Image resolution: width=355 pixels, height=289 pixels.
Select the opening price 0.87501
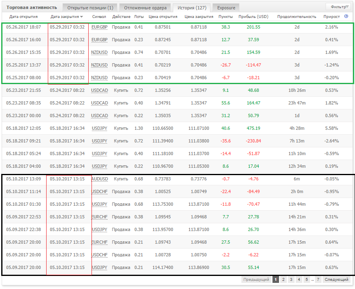163,27
